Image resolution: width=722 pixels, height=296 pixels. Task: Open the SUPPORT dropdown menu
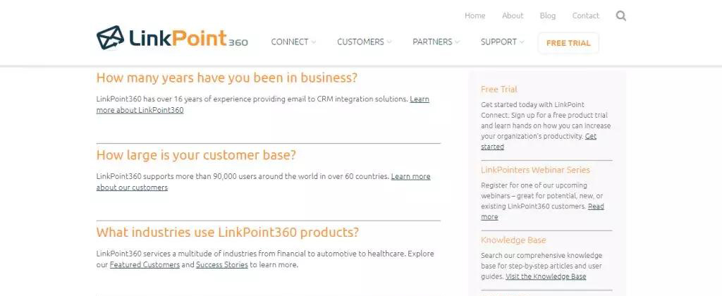tap(502, 42)
